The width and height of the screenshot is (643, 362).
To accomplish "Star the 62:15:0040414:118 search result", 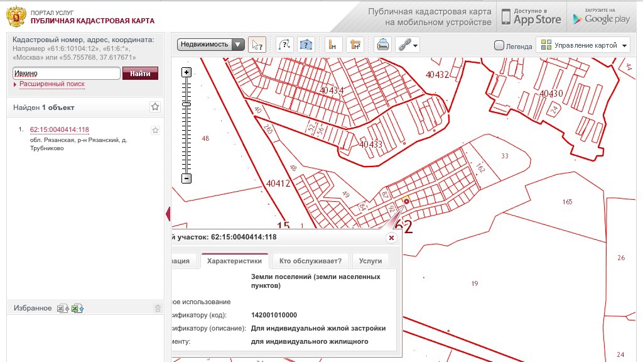I will (x=155, y=130).
